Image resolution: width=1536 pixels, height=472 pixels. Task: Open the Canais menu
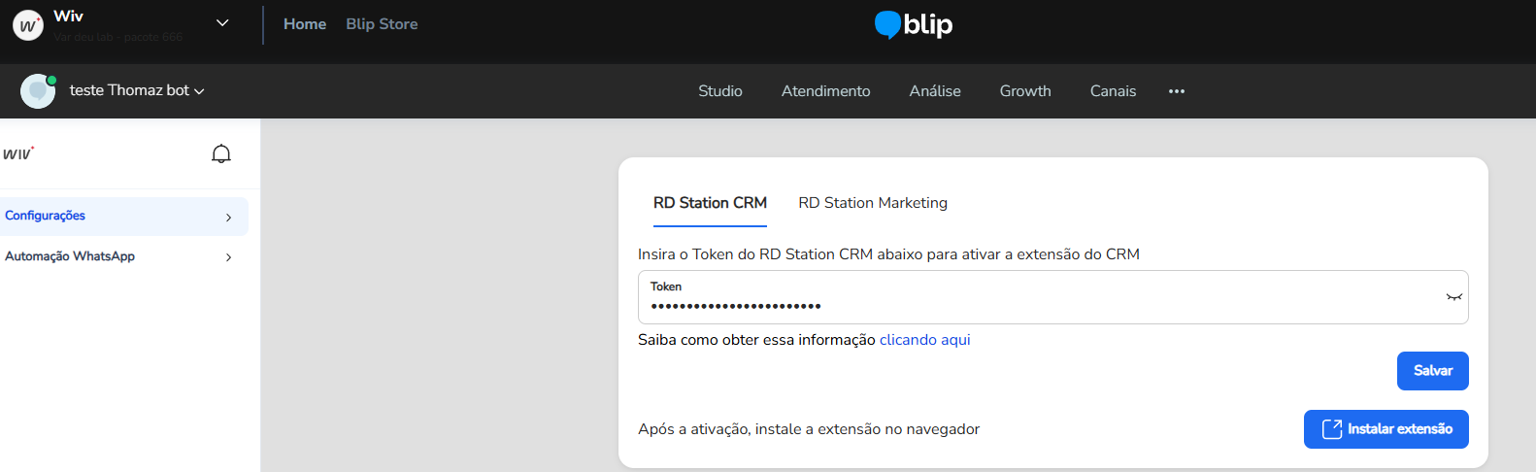1113,91
